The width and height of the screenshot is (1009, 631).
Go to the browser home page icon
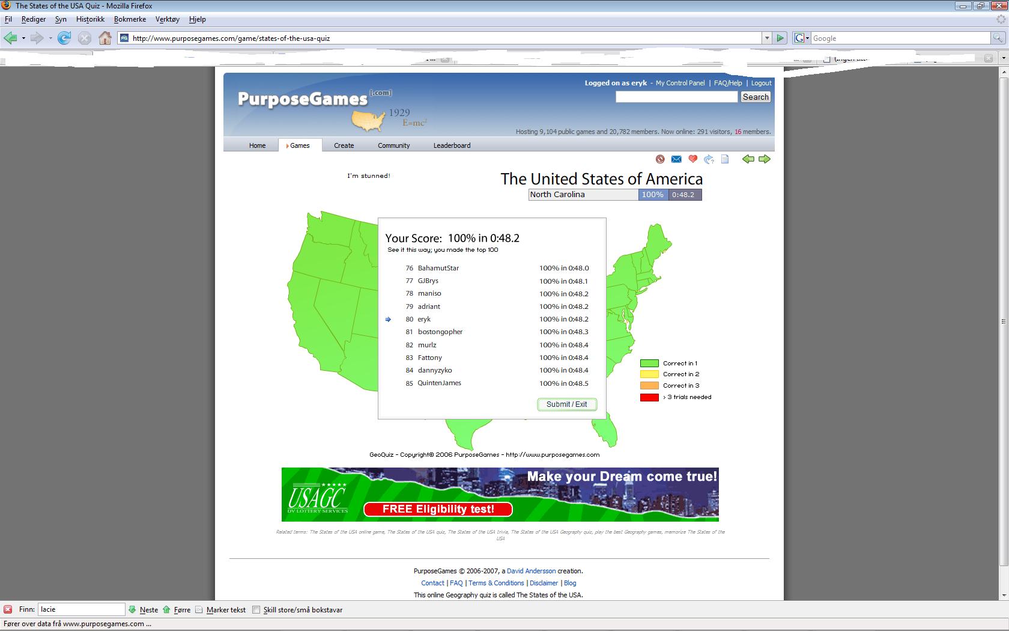(105, 38)
